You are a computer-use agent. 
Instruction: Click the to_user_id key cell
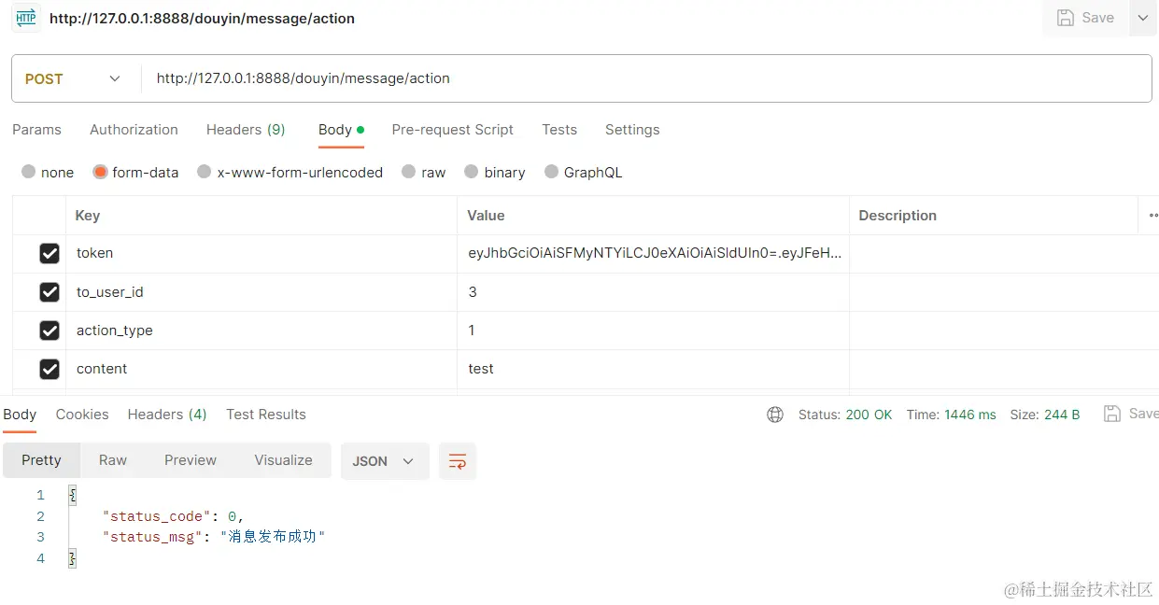[x=261, y=292]
